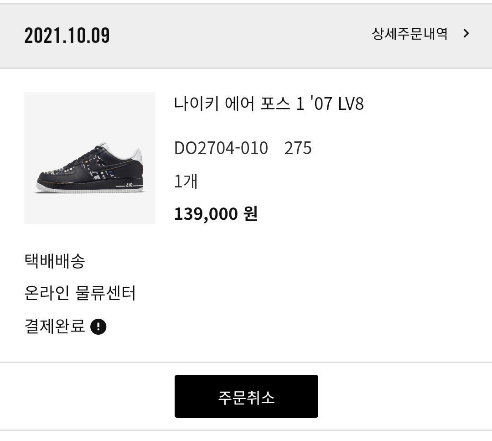
Task: Click the shoe size 275 text
Action: pos(298,148)
